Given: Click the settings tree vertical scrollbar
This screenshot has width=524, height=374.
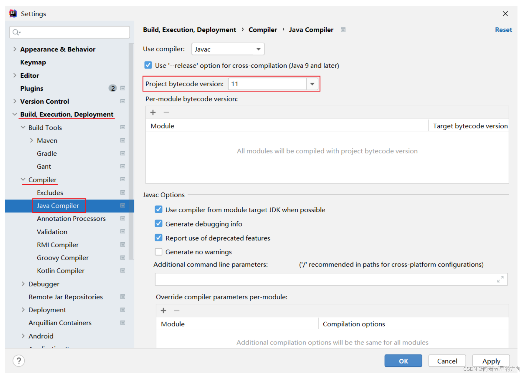Looking at the screenshot, I should pos(131,151).
